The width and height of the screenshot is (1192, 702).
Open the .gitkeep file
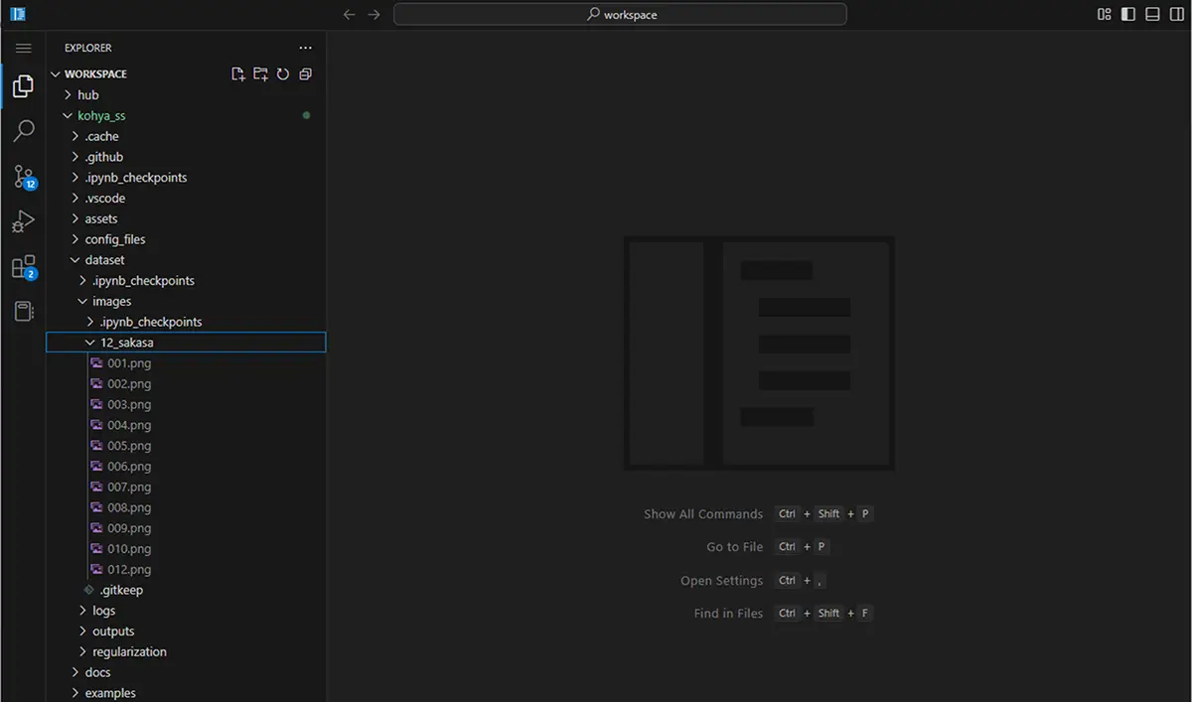point(186,591)
